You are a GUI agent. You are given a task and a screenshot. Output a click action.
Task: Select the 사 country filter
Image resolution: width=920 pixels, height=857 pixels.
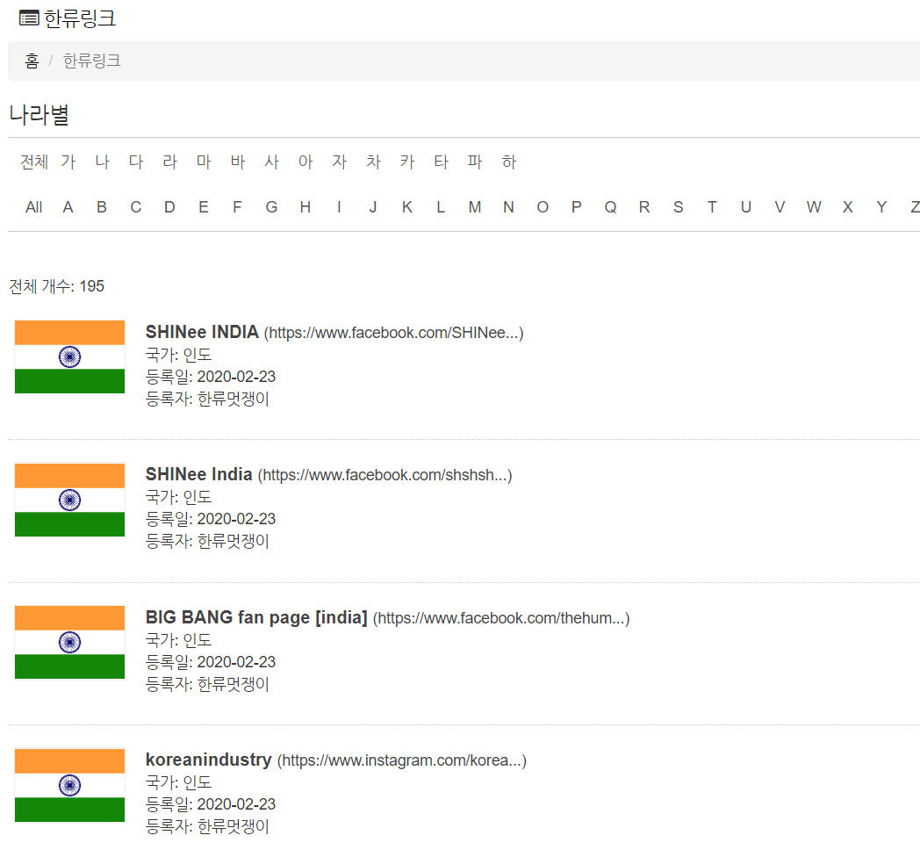pos(271,162)
